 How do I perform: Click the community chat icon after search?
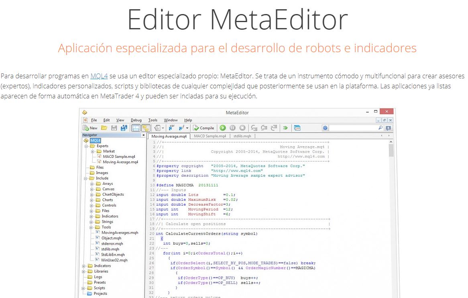(x=388, y=128)
